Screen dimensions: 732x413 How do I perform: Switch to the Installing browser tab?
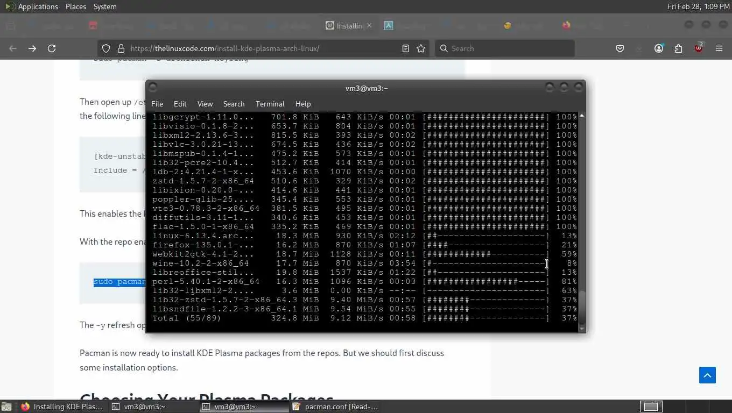349,25
